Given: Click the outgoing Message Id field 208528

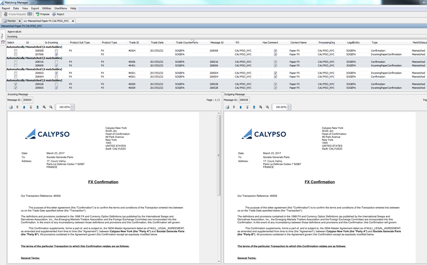Looking at the screenshot, I should pyautogui.click(x=244, y=100).
